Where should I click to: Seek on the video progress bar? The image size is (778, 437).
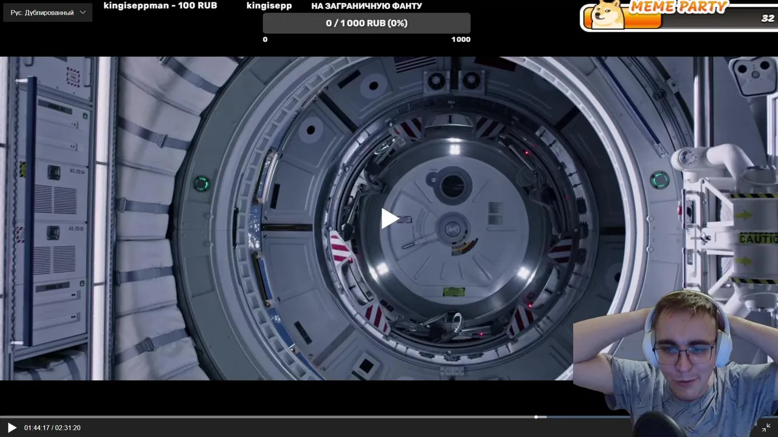tap(389, 417)
